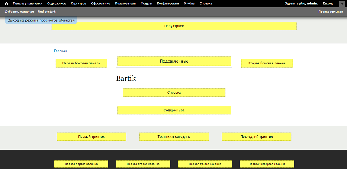347x169 pixels.
Task: Open the top-bar Справка menu
Action: [x=206, y=3]
